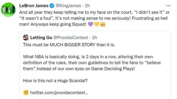
Task: Open LeBron James profile picture
Action: coord(8,10)
